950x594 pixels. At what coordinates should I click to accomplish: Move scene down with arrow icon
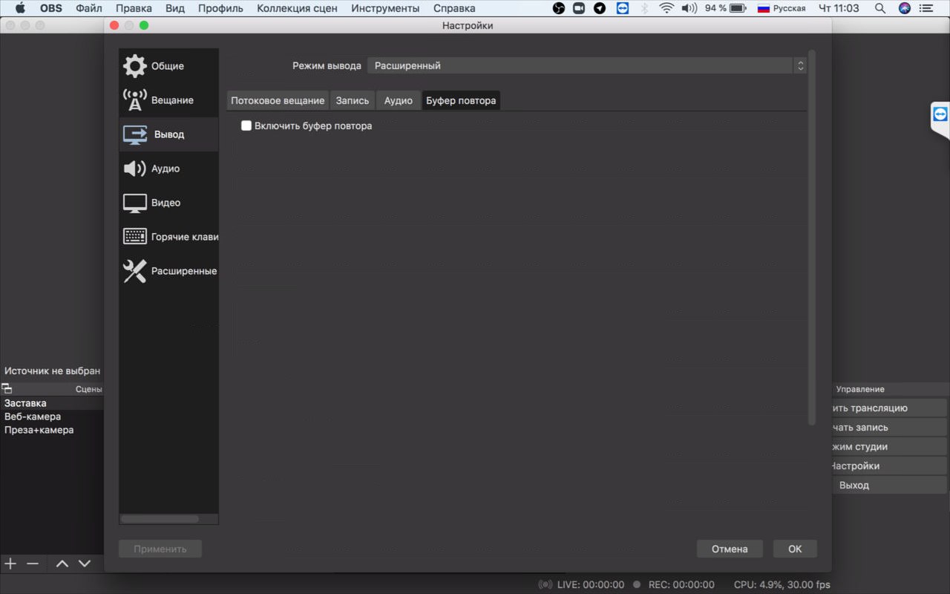tap(85, 564)
